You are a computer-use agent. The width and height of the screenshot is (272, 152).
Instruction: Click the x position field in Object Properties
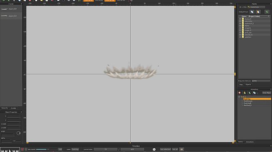(x=14, y=116)
